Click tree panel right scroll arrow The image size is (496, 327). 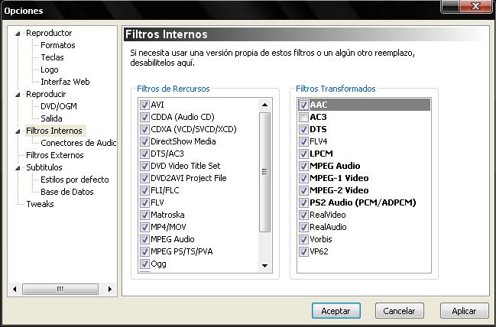[110, 289]
